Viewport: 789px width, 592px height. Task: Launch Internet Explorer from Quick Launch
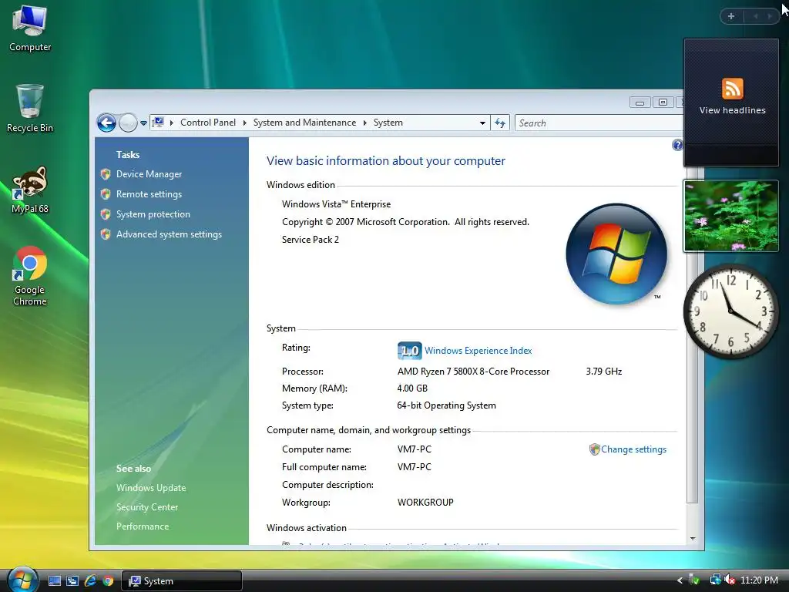click(x=90, y=581)
